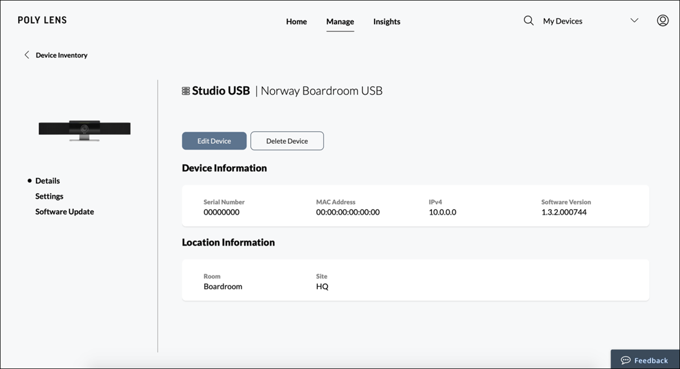Switch to the Home tab

tap(296, 21)
